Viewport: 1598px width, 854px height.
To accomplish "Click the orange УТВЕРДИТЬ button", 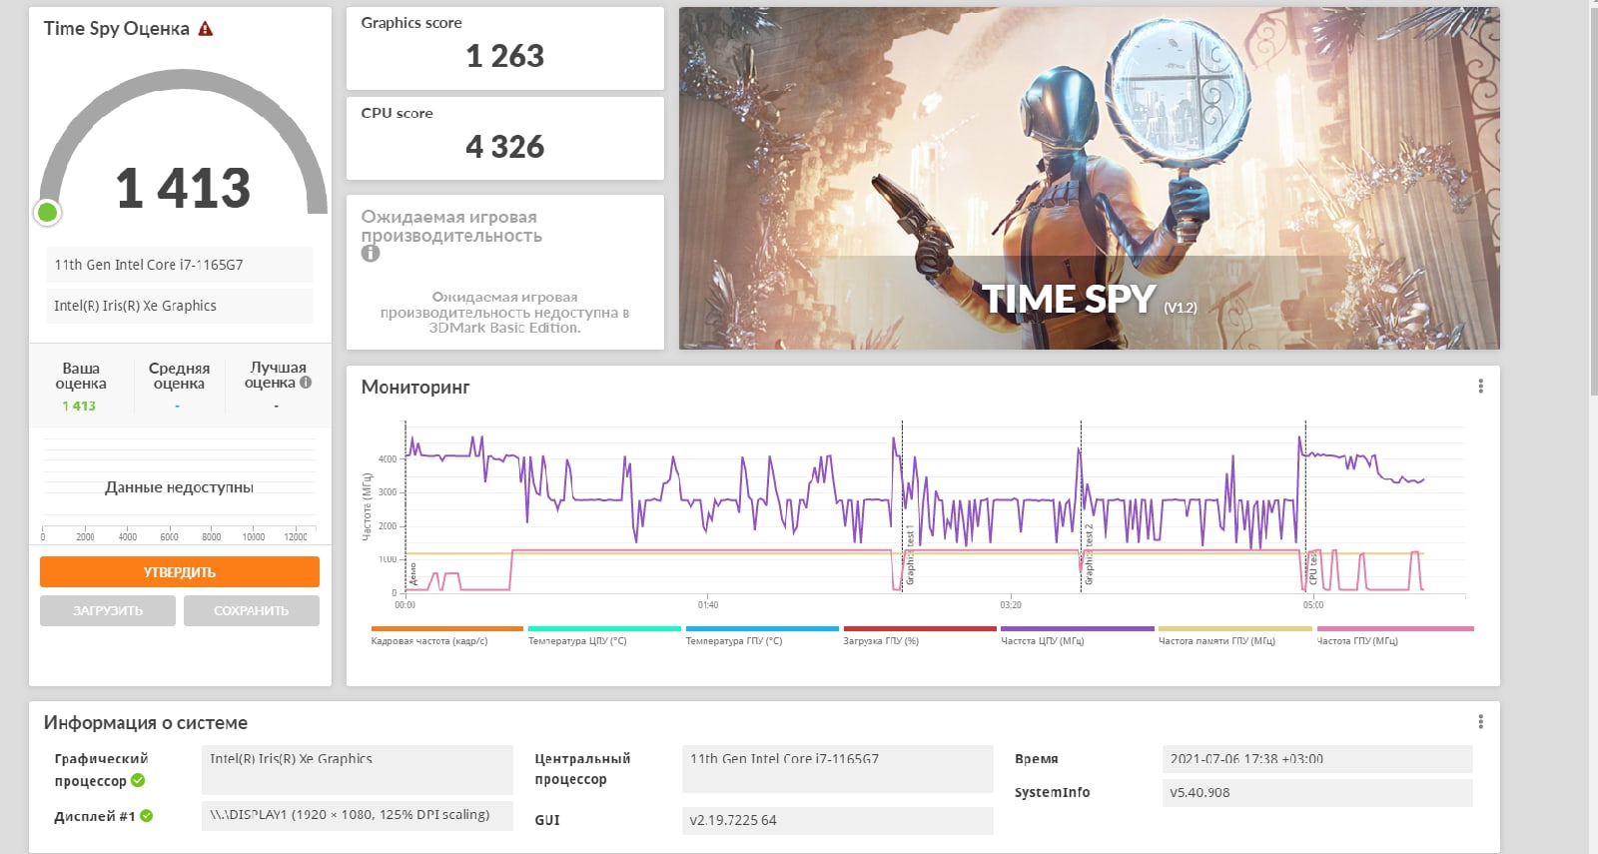I will (x=180, y=571).
